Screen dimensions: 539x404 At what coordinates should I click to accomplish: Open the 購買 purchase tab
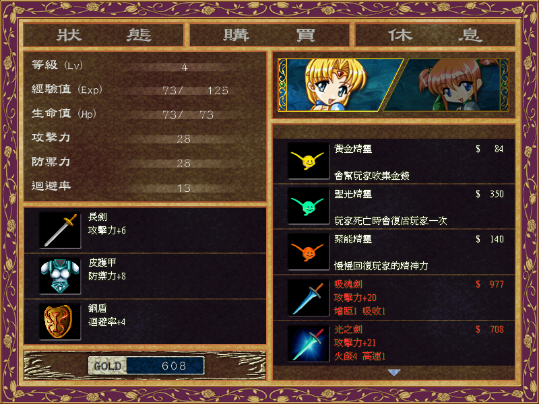(269, 35)
